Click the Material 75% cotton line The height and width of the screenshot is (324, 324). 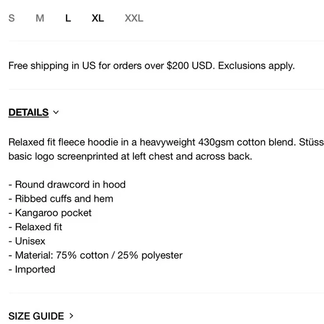click(x=96, y=255)
